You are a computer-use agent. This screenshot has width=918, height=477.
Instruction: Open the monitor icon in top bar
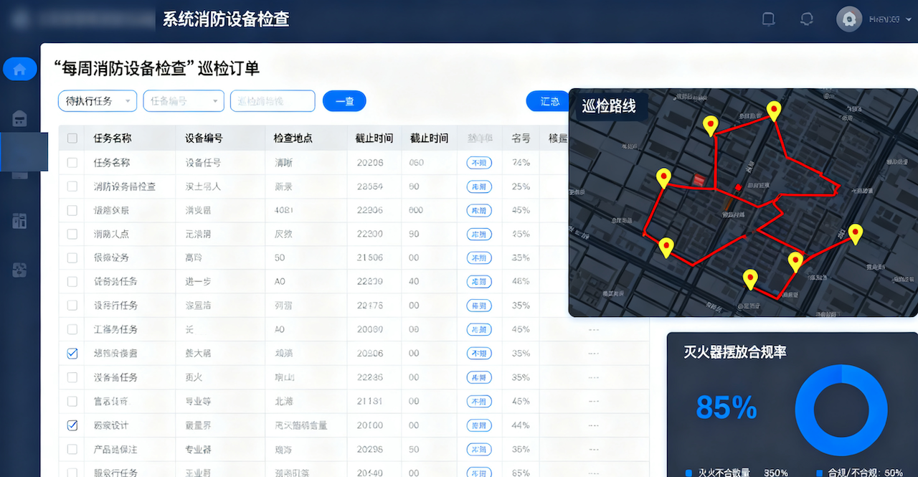pos(768,19)
